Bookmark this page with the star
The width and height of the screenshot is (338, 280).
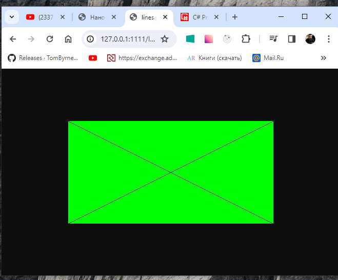[165, 39]
